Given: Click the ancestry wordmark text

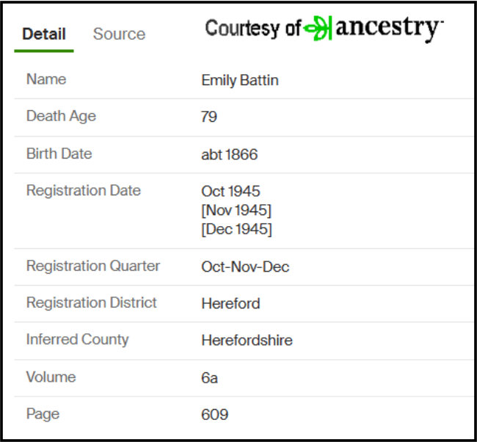Looking at the screenshot, I should click(388, 29).
